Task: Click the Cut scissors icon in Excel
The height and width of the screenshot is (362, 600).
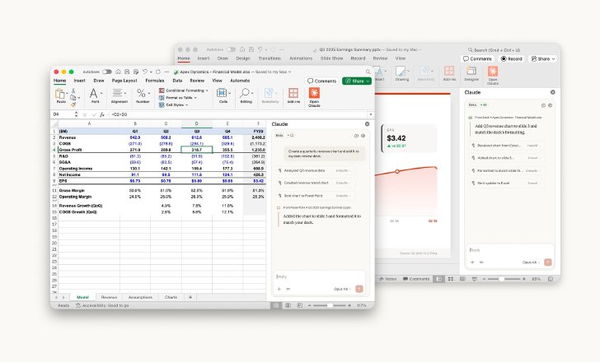Action: (x=73, y=90)
